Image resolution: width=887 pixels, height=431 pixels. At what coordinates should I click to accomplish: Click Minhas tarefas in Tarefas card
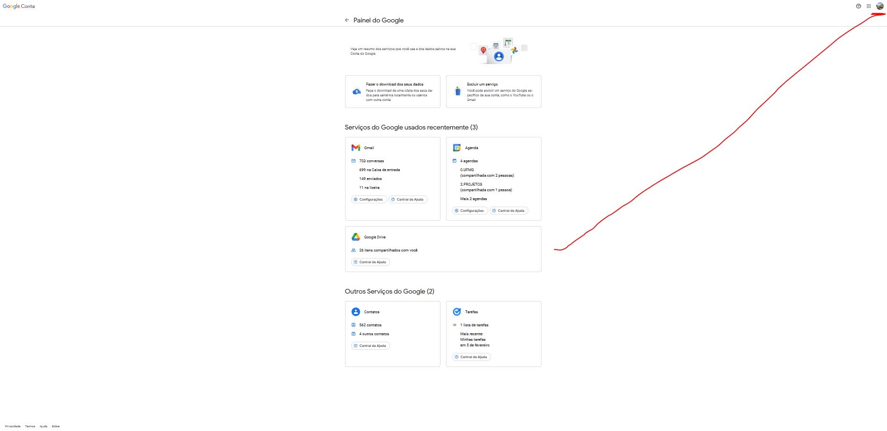[473, 339]
